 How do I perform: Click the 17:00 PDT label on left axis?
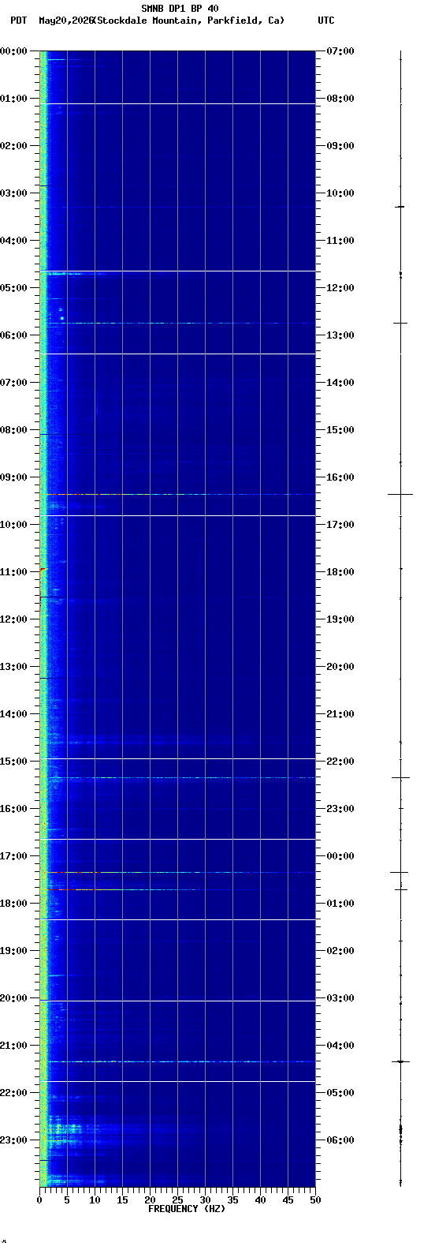[x=13, y=856]
